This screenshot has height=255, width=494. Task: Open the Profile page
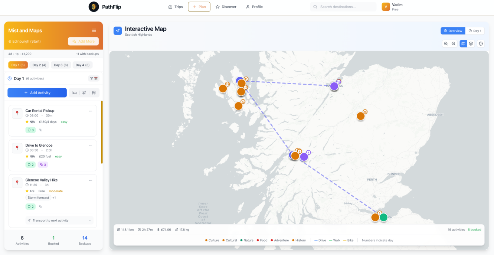254,7
